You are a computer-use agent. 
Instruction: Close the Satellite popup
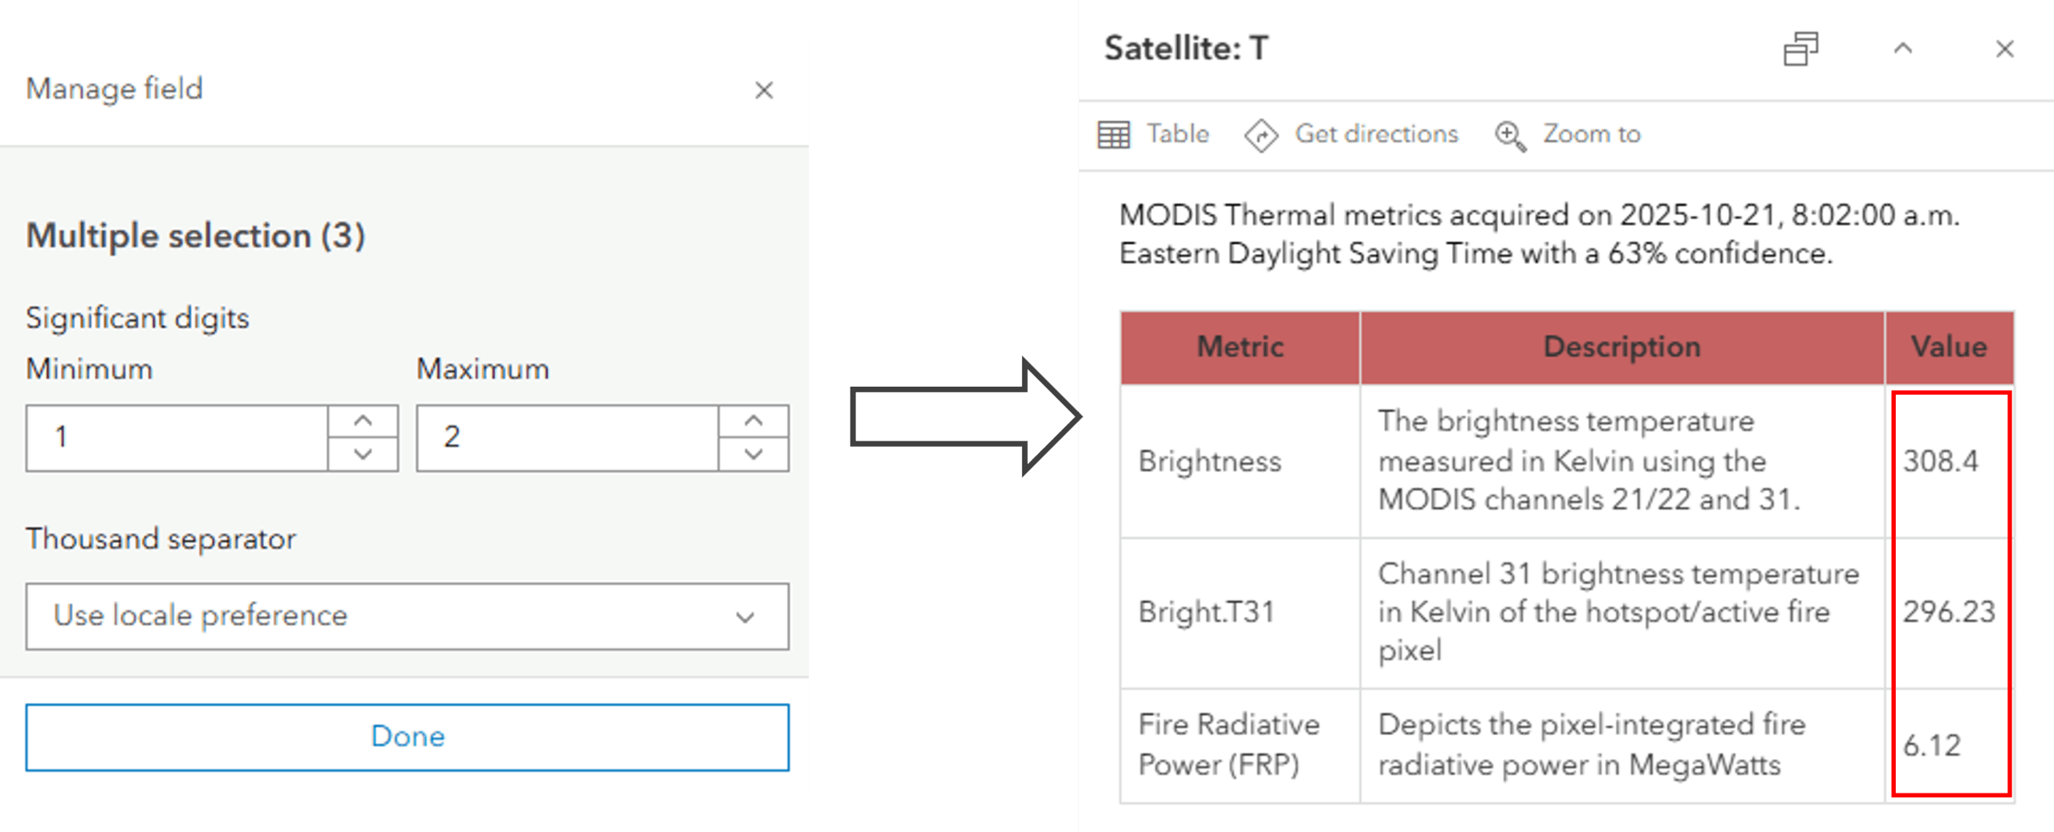pos(2004,49)
